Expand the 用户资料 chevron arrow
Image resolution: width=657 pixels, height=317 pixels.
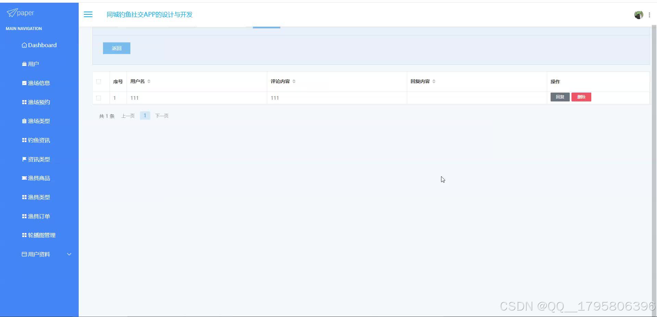(x=69, y=254)
